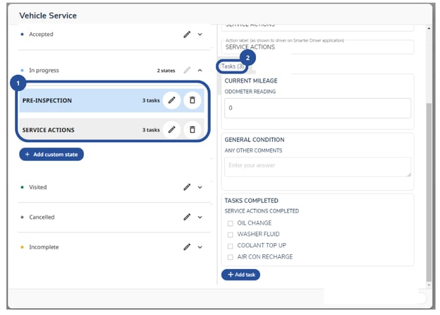Click the Incomplete status label
The width and height of the screenshot is (440, 315).
pos(44,247)
